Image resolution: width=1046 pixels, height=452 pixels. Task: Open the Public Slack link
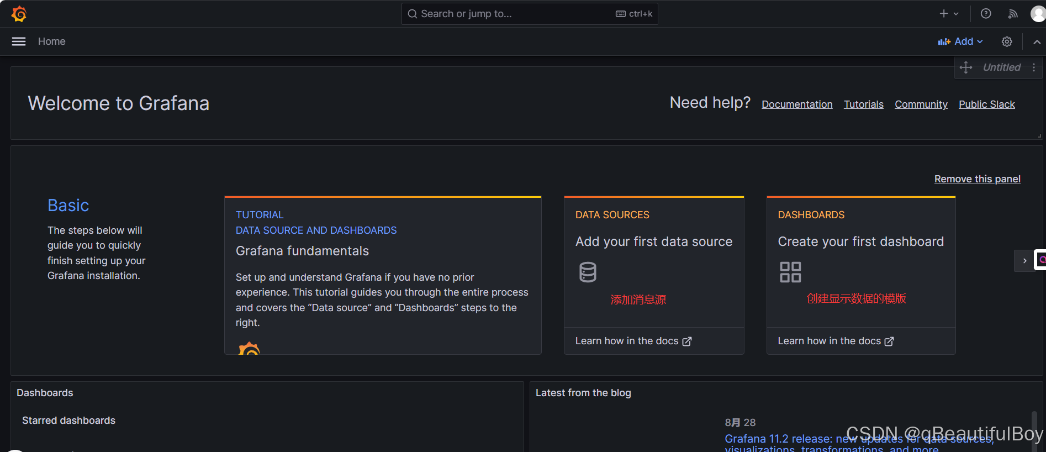click(x=987, y=104)
